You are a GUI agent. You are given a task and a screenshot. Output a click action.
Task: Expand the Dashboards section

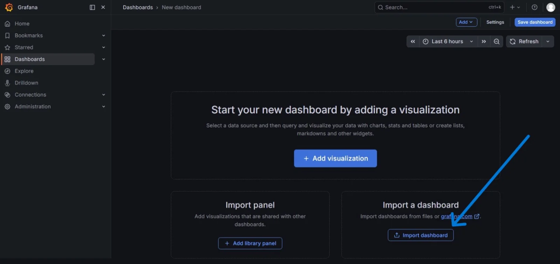pyautogui.click(x=104, y=59)
